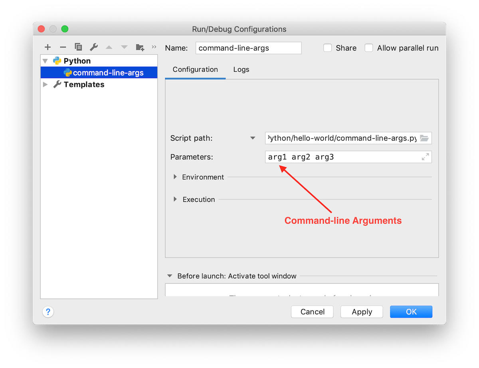Create a new folder using the folder-plus icon
The width and height of the screenshot is (479, 368).
pyautogui.click(x=140, y=47)
